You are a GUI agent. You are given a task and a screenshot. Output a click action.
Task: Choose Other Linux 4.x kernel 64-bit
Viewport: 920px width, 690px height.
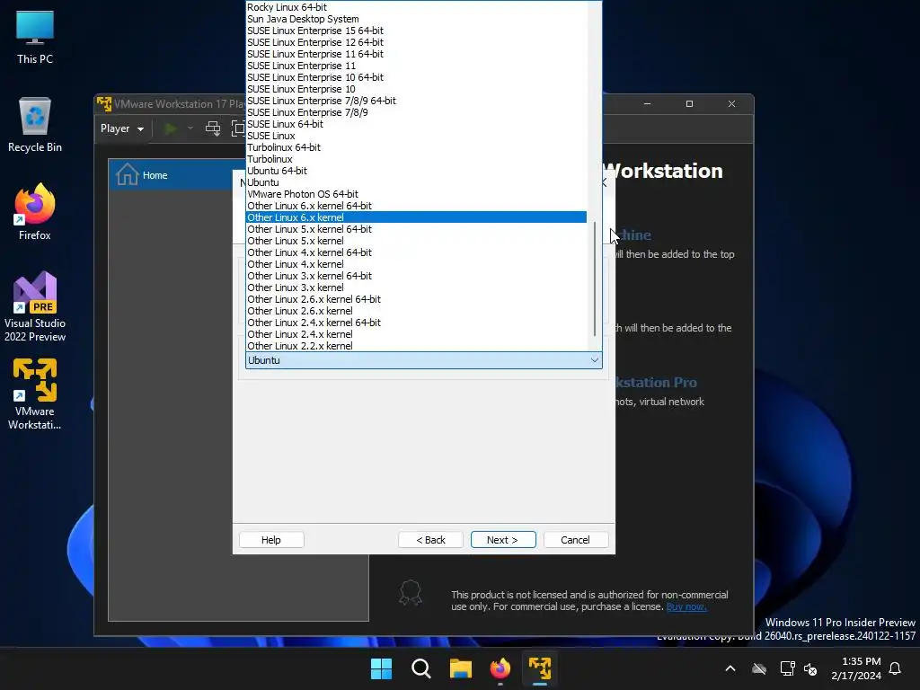(416, 252)
